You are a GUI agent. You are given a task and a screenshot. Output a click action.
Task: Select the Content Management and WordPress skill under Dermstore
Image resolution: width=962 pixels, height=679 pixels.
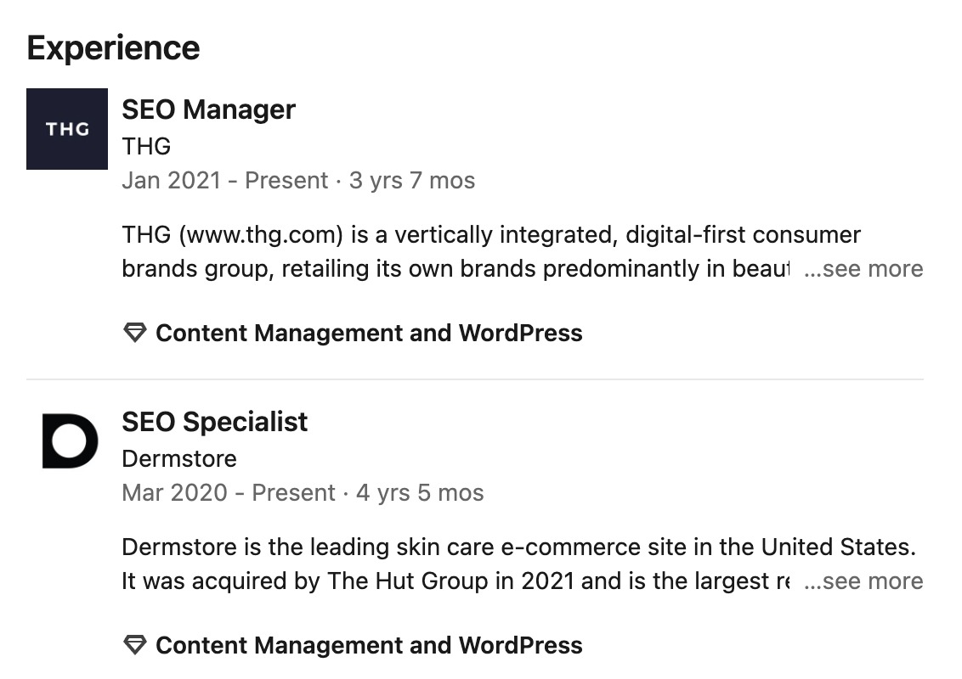coord(369,645)
